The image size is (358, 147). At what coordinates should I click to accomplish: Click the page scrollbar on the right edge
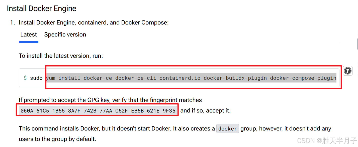(x=357, y=44)
